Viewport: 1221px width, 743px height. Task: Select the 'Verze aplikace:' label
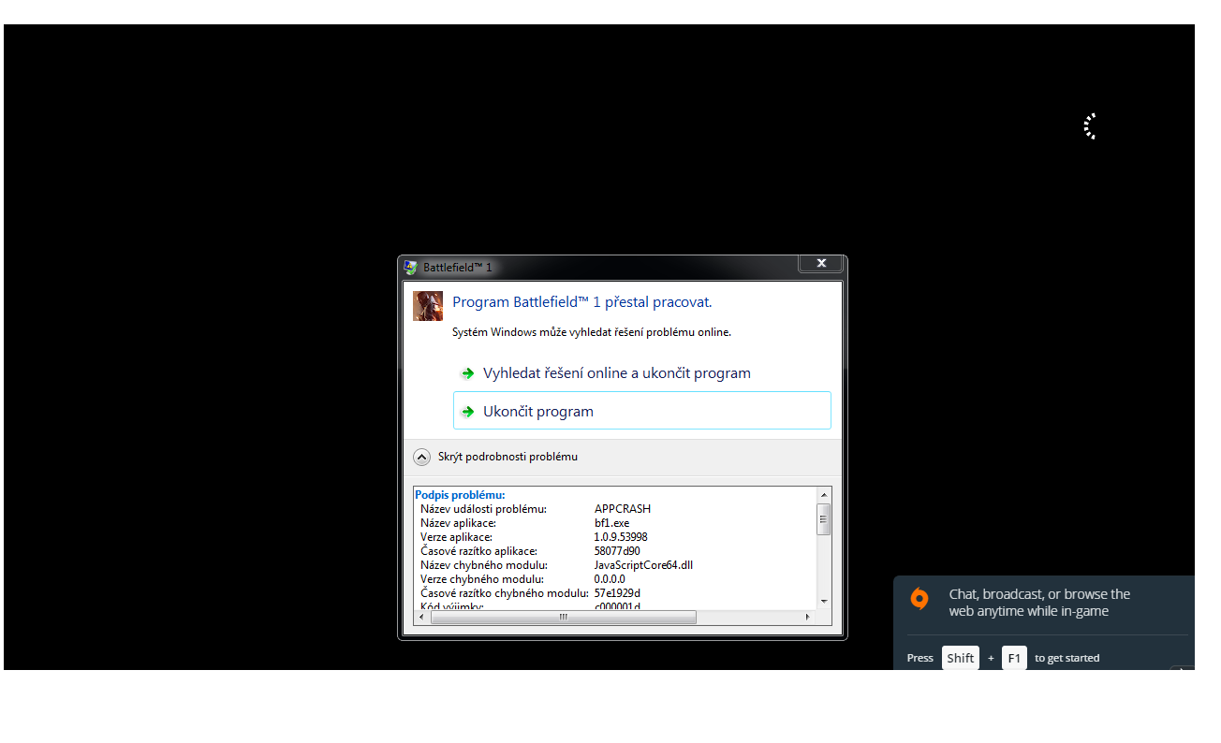pos(456,537)
